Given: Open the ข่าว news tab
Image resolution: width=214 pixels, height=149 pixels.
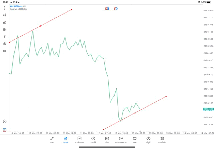Looking at the screenshot, I should coord(107,140).
